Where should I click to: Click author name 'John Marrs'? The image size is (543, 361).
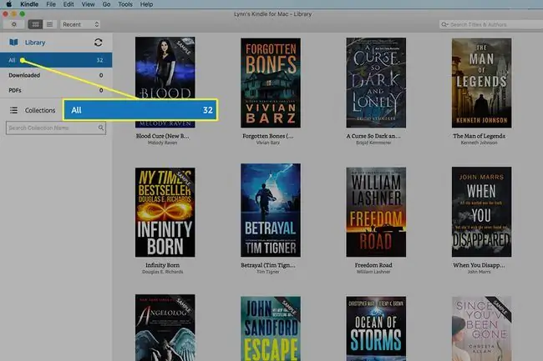click(479, 272)
